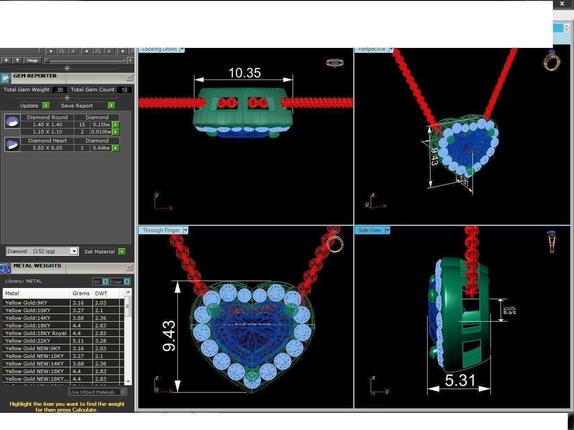The height and width of the screenshot is (430, 574).
Task: Click the plus button at the slider's end
Action: pos(130,60)
